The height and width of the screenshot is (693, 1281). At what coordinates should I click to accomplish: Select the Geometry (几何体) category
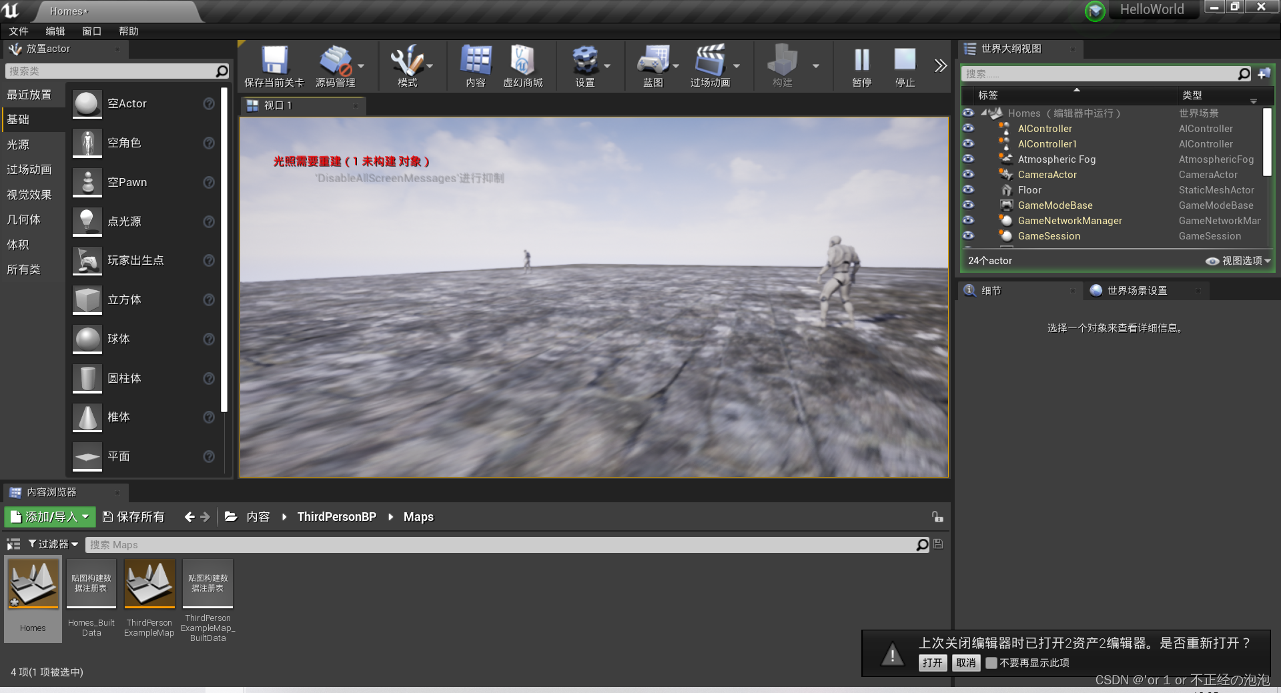point(23,219)
